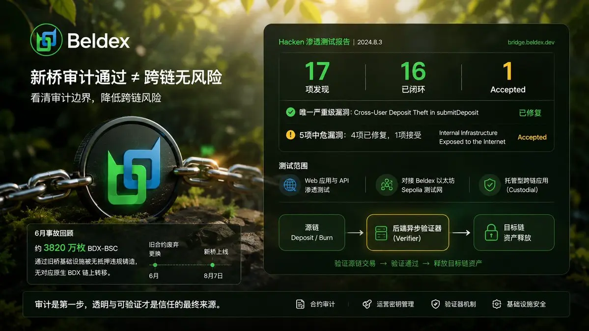This screenshot has height=331, width=589.
Task: Click the 运营密钥管理 footer label
Action: (x=395, y=305)
